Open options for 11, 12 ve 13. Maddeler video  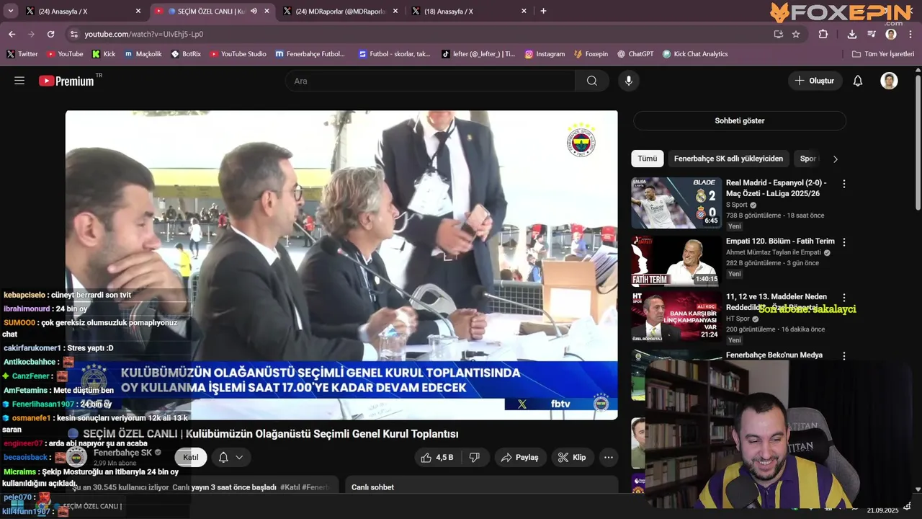coord(844,298)
